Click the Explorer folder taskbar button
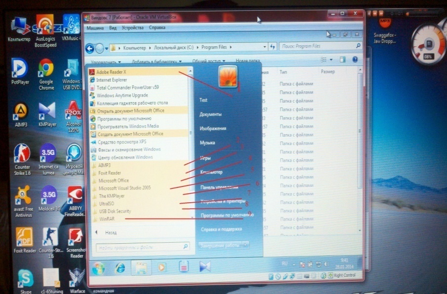 tap(141, 267)
